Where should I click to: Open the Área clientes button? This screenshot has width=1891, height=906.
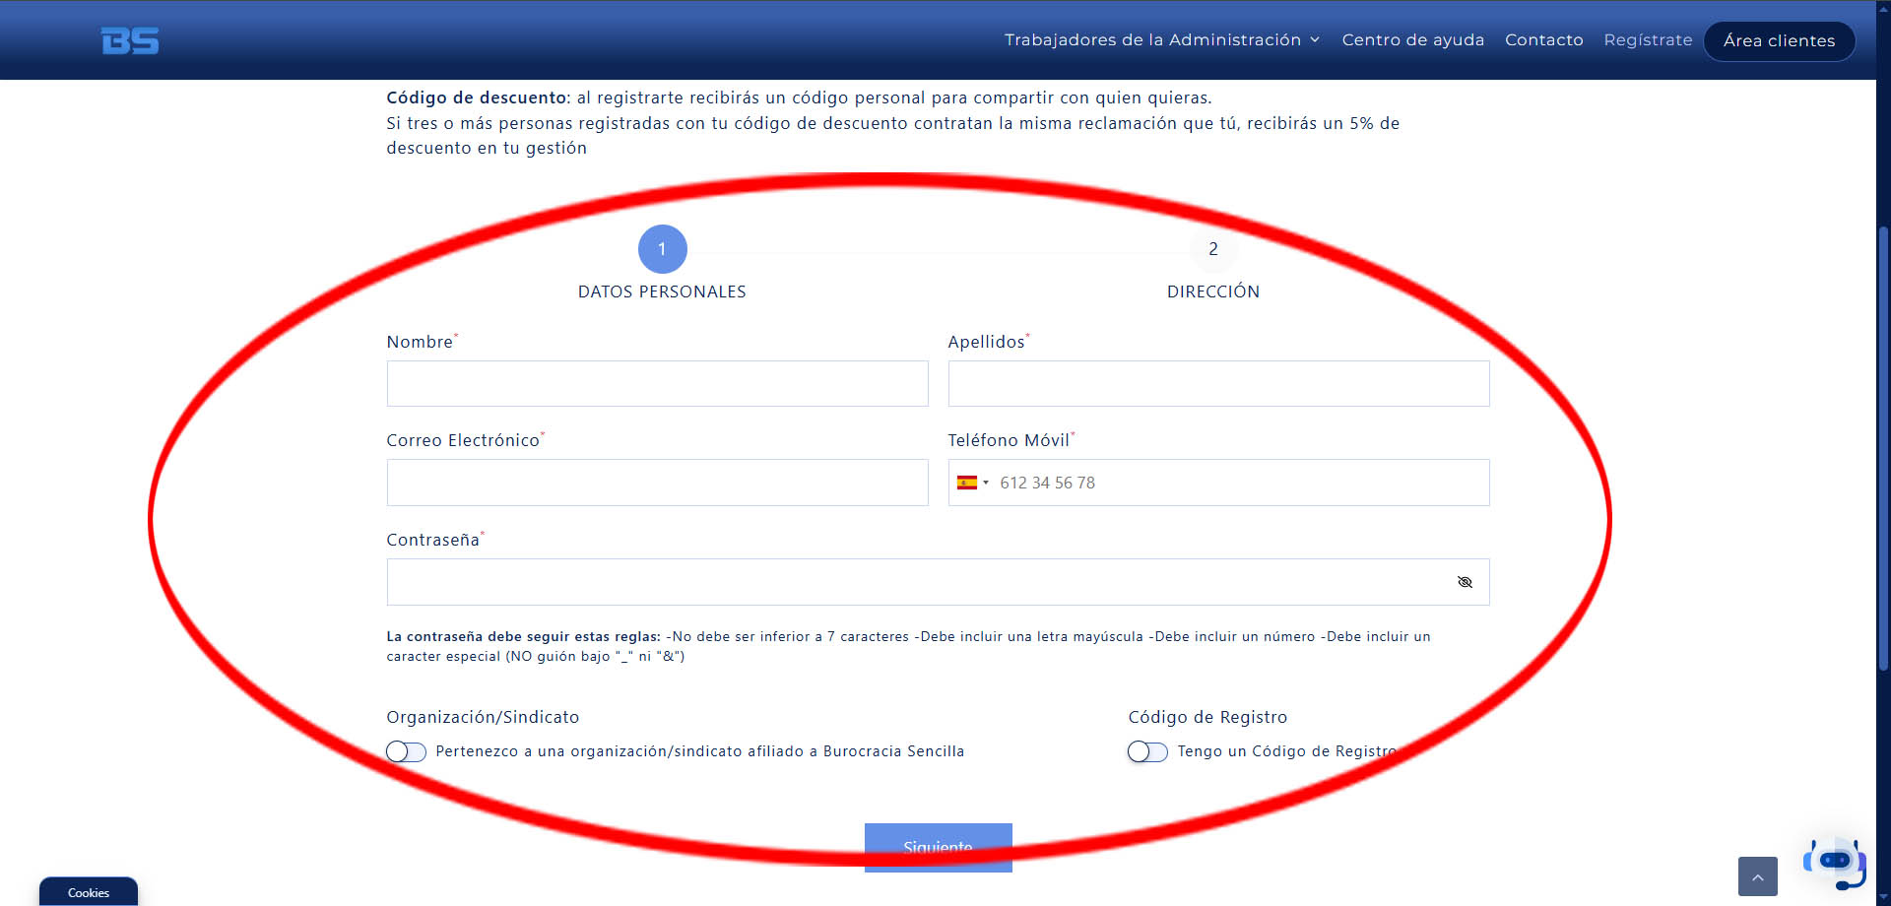1779,41
